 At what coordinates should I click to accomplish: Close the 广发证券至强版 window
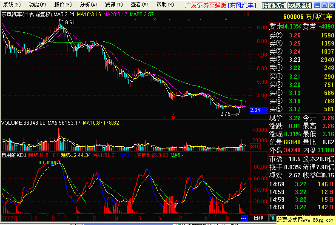tap(332, 5)
